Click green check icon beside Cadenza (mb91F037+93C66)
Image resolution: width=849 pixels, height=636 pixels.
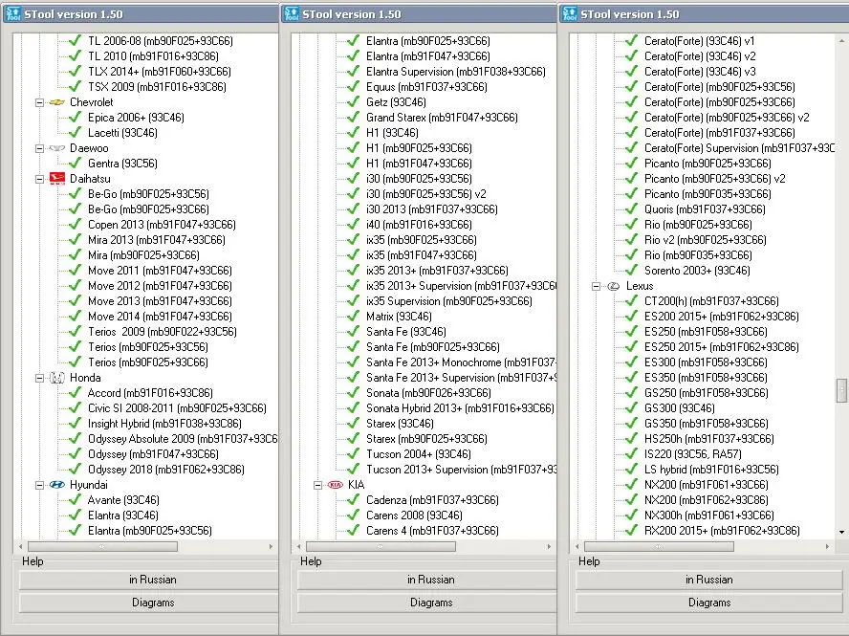point(354,500)
